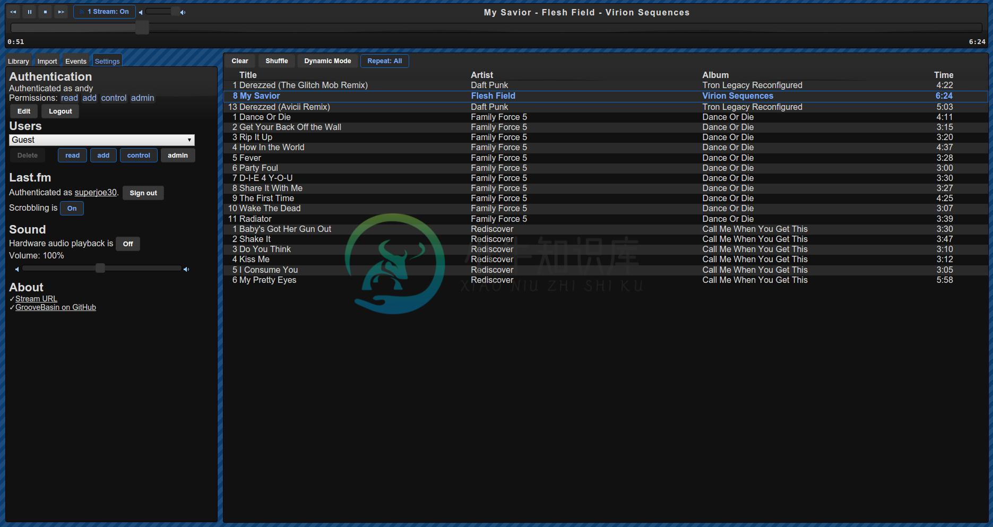Viewport: 993px width, 527px height.
Task: Click the Title column header
Action: pyautogui.click(x=248, y=75)
